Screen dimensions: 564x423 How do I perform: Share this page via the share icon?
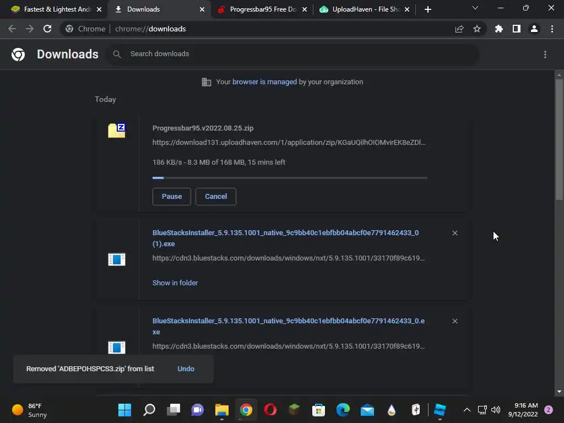pyautogui.click(x=459, y=29)
